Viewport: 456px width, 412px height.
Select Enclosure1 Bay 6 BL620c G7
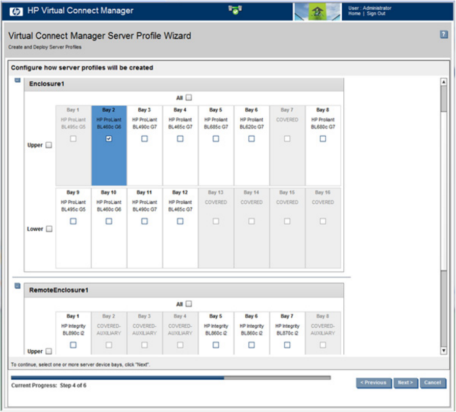251,138
